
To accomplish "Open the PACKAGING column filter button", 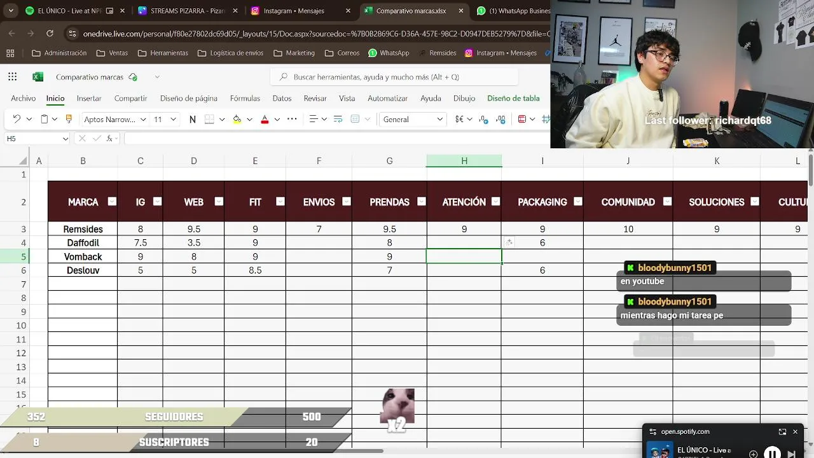I will pos(578,202).
